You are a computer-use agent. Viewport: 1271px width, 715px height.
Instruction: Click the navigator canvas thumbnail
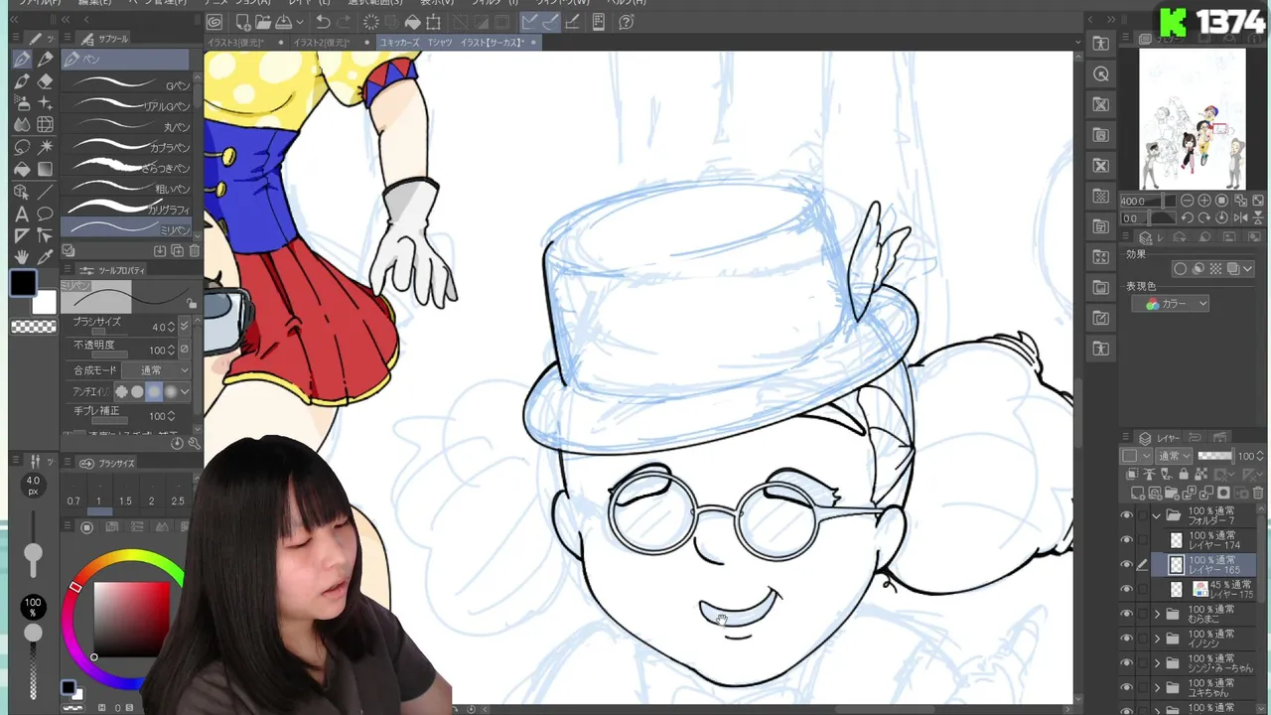coord(1192,119)
